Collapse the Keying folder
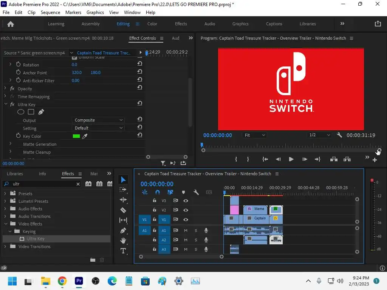 10,231
